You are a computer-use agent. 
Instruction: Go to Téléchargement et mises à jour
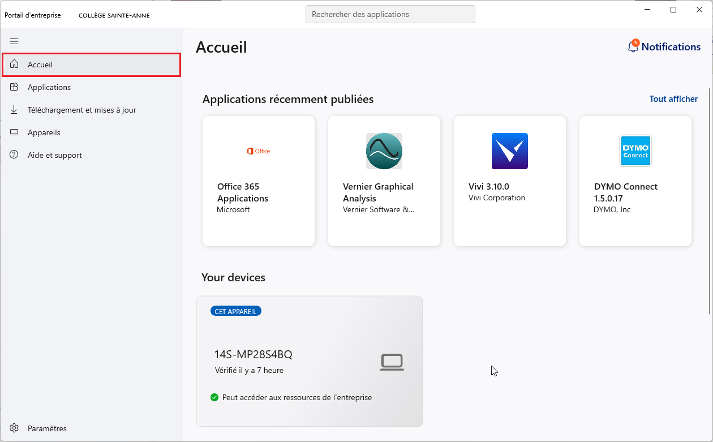coord(81,110)
